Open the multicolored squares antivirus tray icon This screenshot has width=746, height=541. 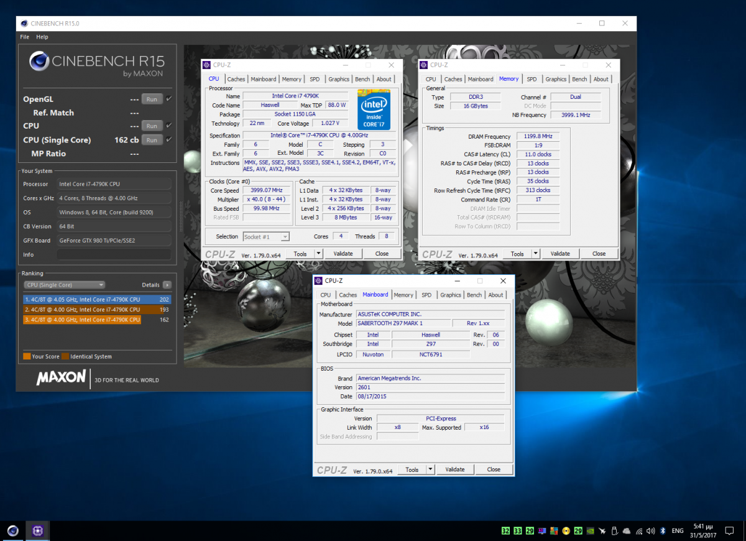pyautogui.click(x=553, y=531)
